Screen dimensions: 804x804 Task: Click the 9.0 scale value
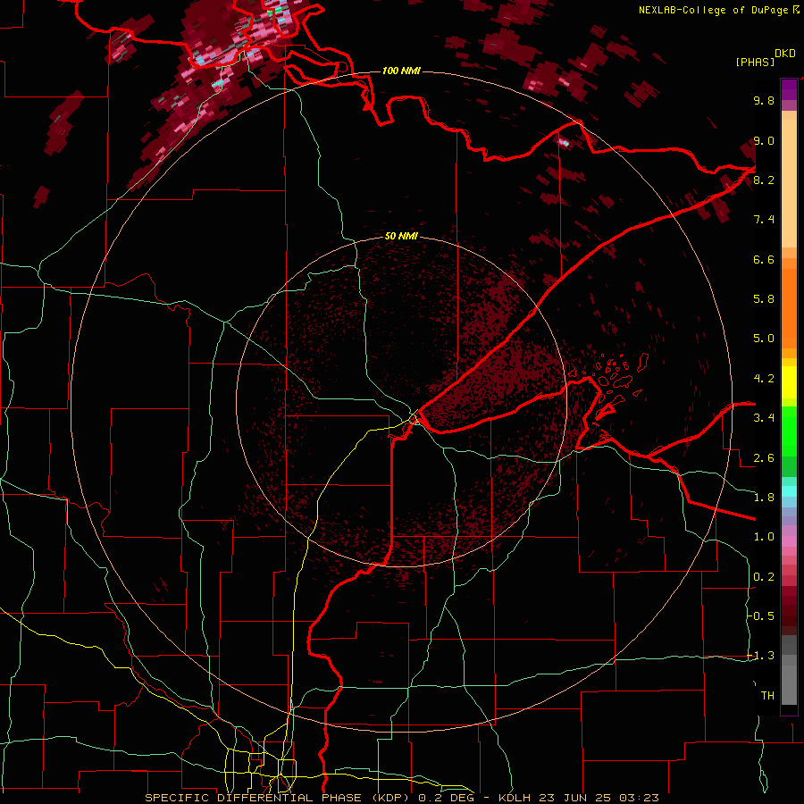click(764, 140)
